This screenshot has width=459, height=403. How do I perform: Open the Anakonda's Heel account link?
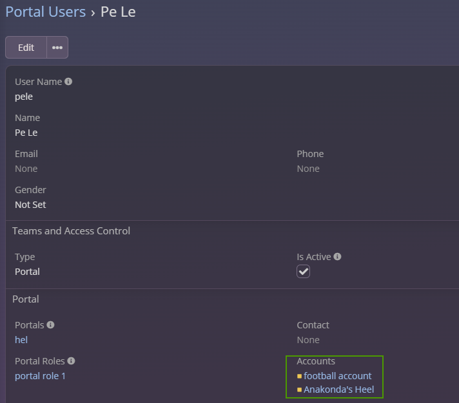click(339, 389)
